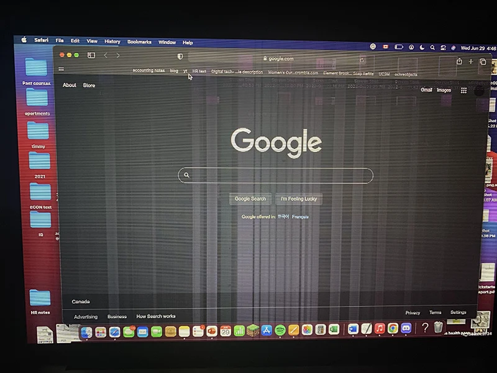The width and height of the screenshot is (497, 373).
Task: Show the Safari tab overview
Action: click(483, 62)
